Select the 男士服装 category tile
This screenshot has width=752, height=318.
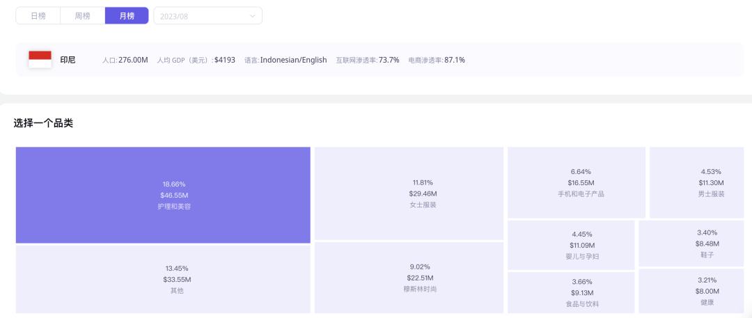(x=697, y=182)
